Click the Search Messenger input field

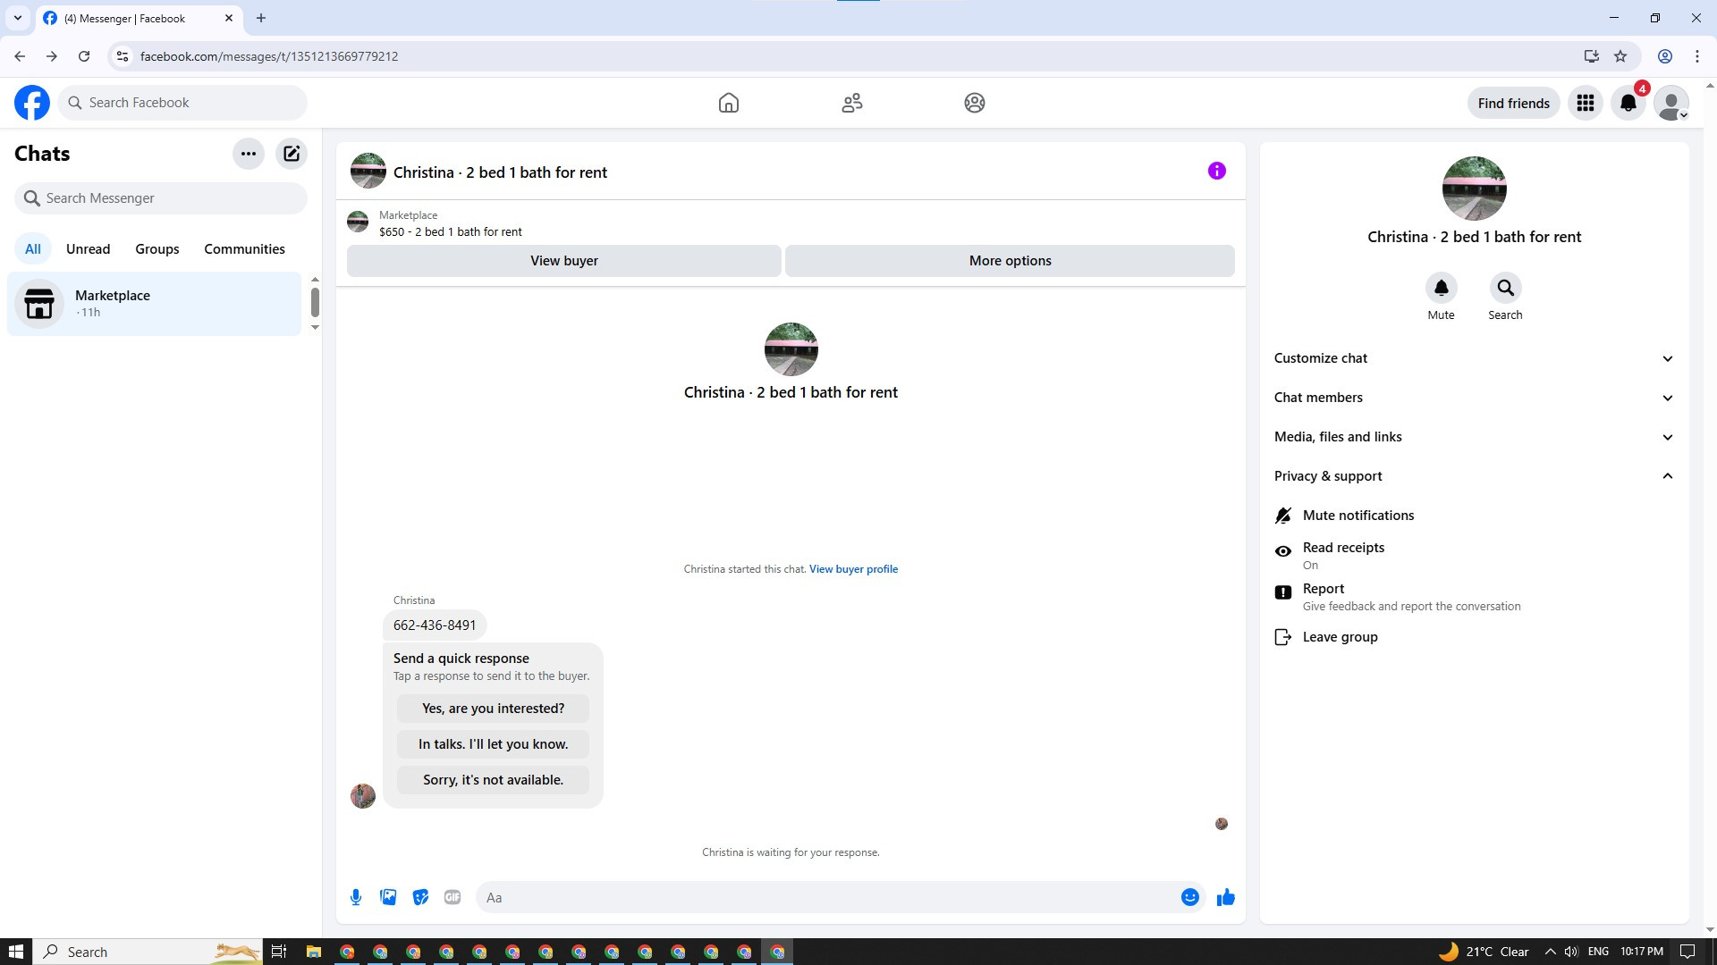point(161,198)
